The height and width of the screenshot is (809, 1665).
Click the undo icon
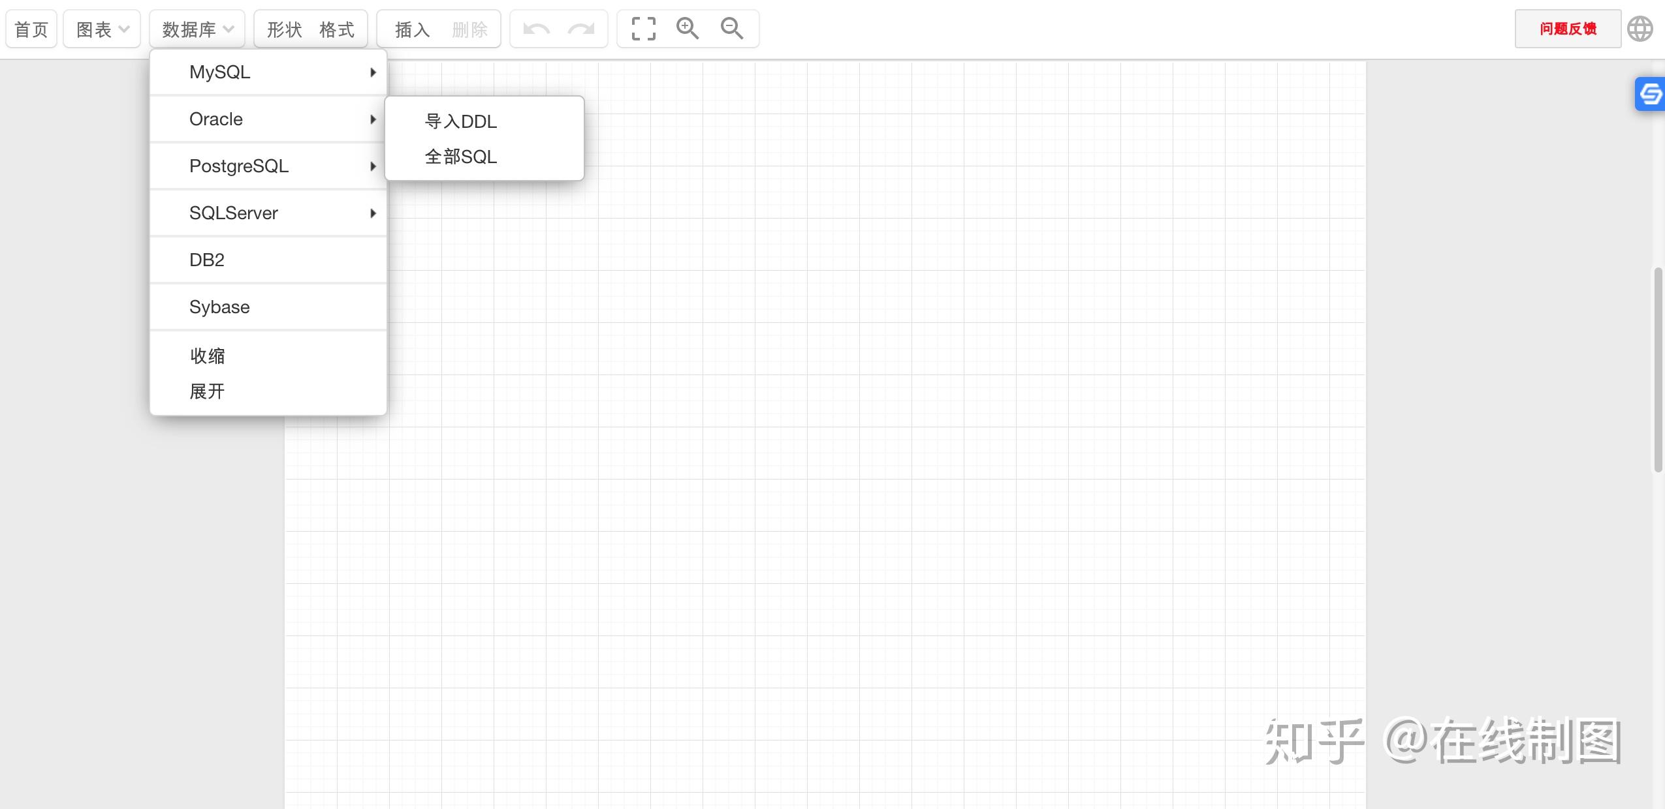(535, 29)
